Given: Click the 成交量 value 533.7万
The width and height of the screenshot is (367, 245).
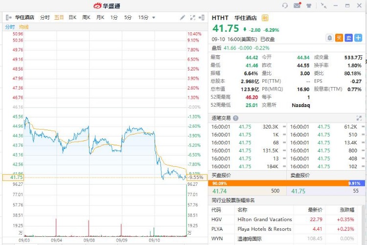Looking at the screenshot, I should (x=353, y=58).
